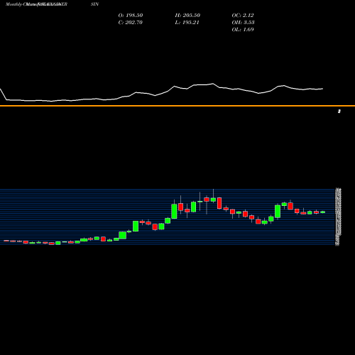Click the last green candlestick on right
Viewport: 355px width, 355px height.
pos(323,212)
